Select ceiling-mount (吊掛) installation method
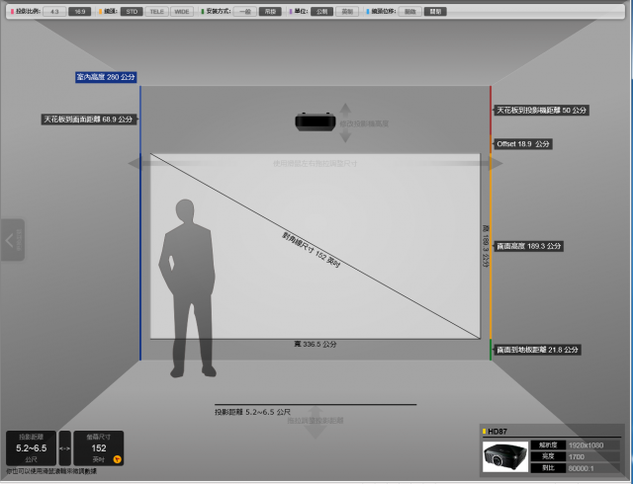The width and height of the screenshot is (633, 484). click(270, 11)
